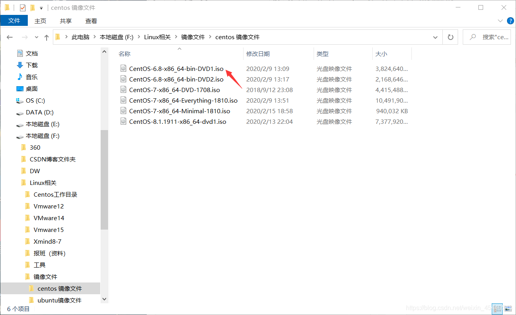The height and width of the screenshot is (315, 516).
Task: Open the quick access toolbar dropdown arrow
Action: click(x=41, y=8)
